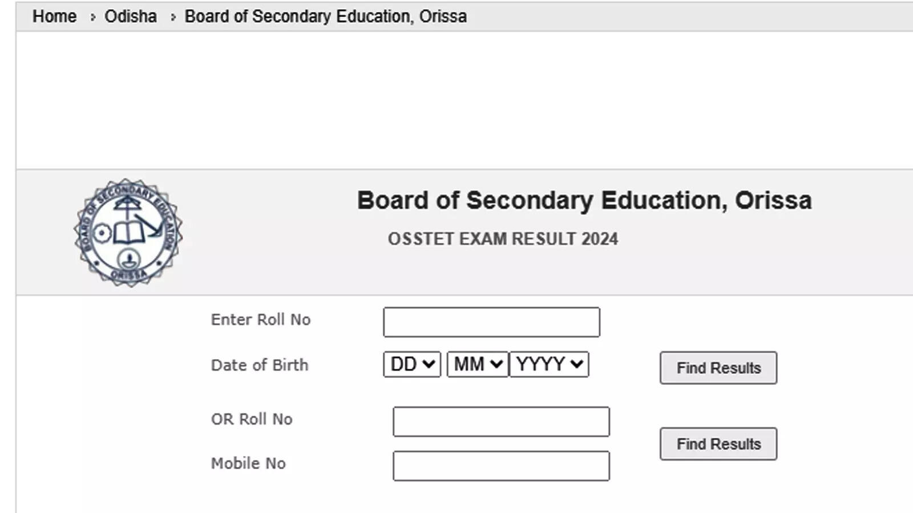Focus the Mobile No input field
The image size is (913, 513).
(x=501, y=466)
